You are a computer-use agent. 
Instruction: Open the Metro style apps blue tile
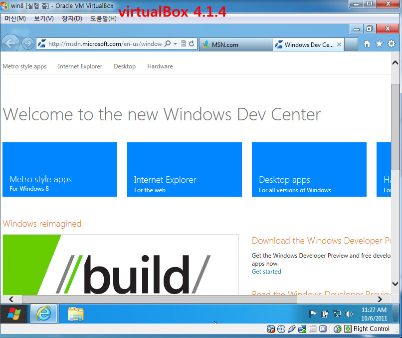60,169
